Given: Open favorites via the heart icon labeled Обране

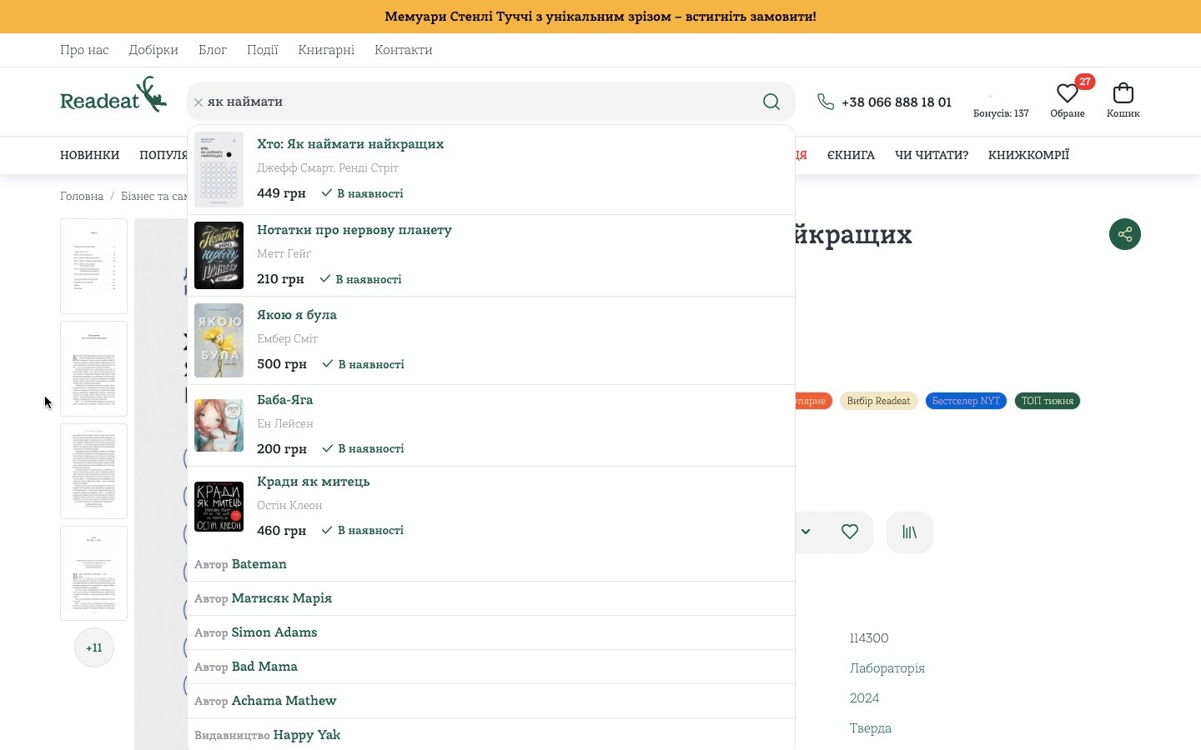Looking at the screenshot, I should click(x=1068, y=93).
